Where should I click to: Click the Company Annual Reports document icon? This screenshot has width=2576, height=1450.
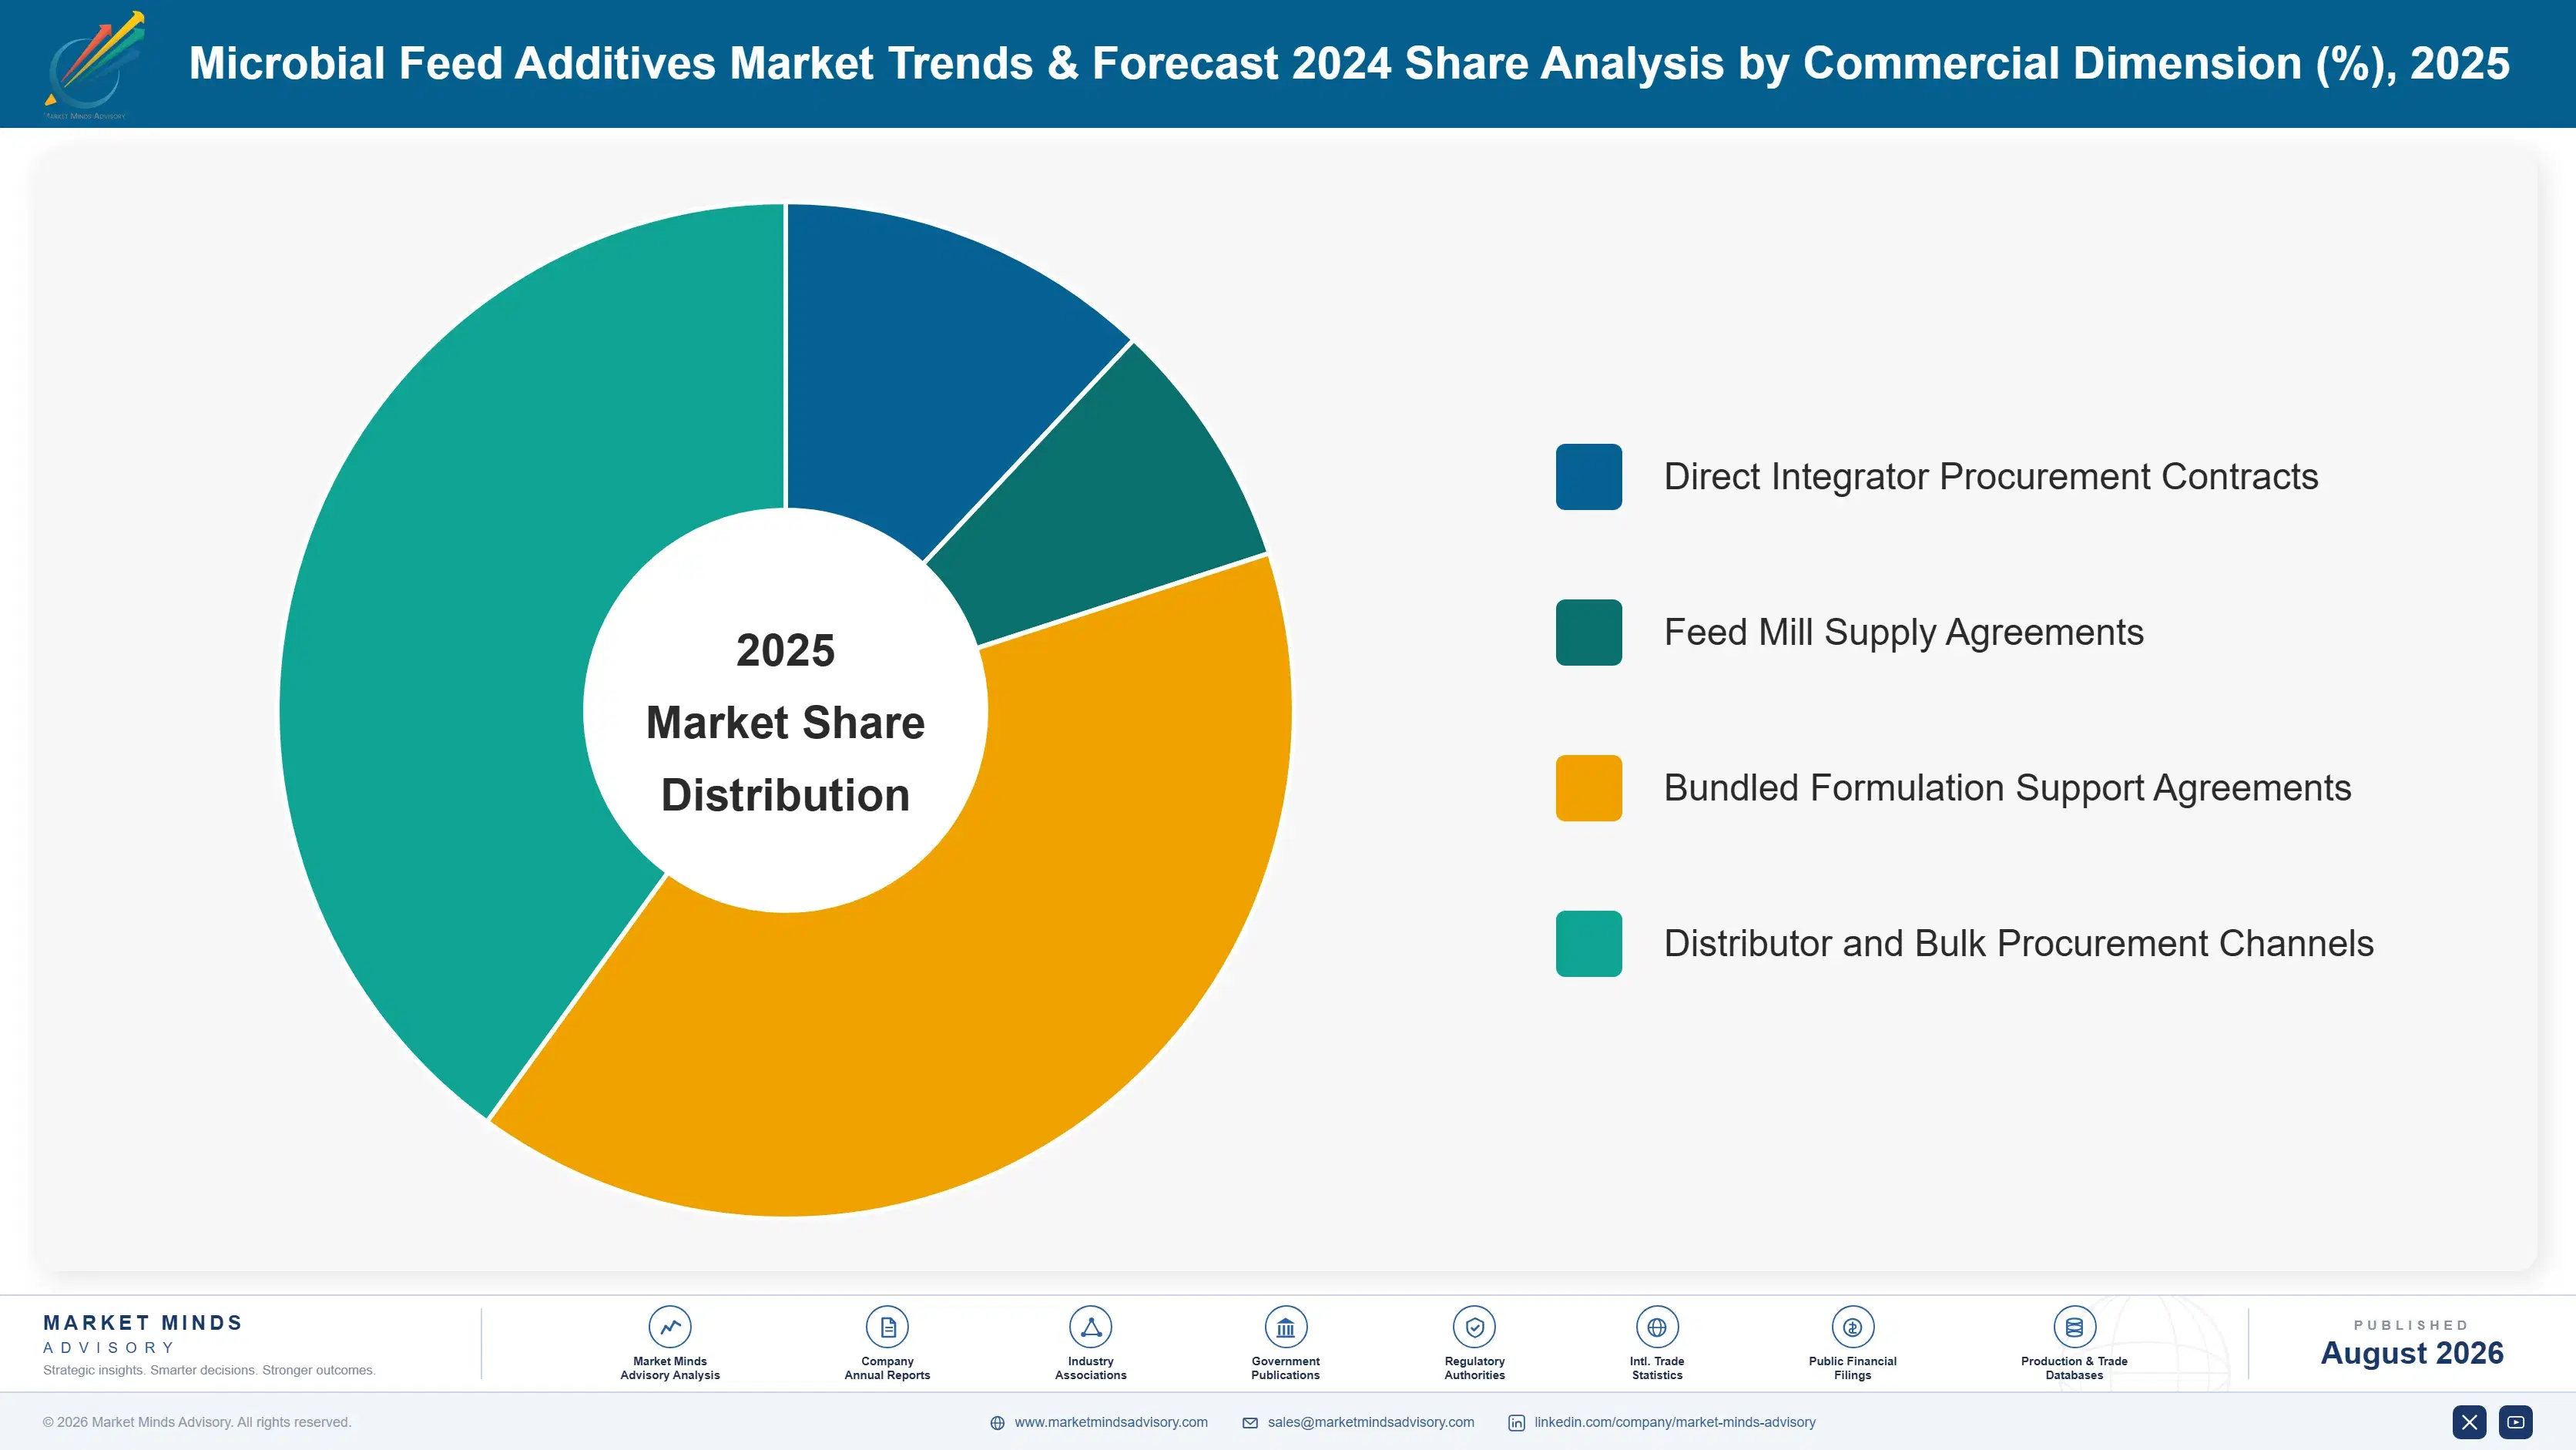pyautogui.click(x=887, y=1327)
